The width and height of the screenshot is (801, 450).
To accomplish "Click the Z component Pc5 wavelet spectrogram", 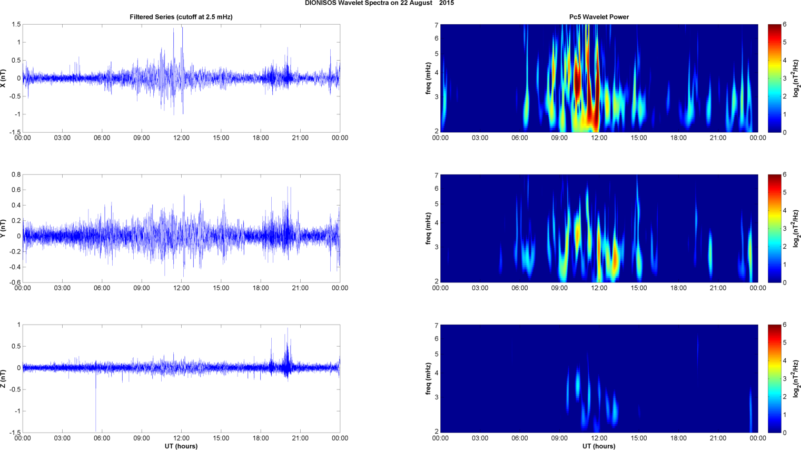I will [x=599, y=379].
